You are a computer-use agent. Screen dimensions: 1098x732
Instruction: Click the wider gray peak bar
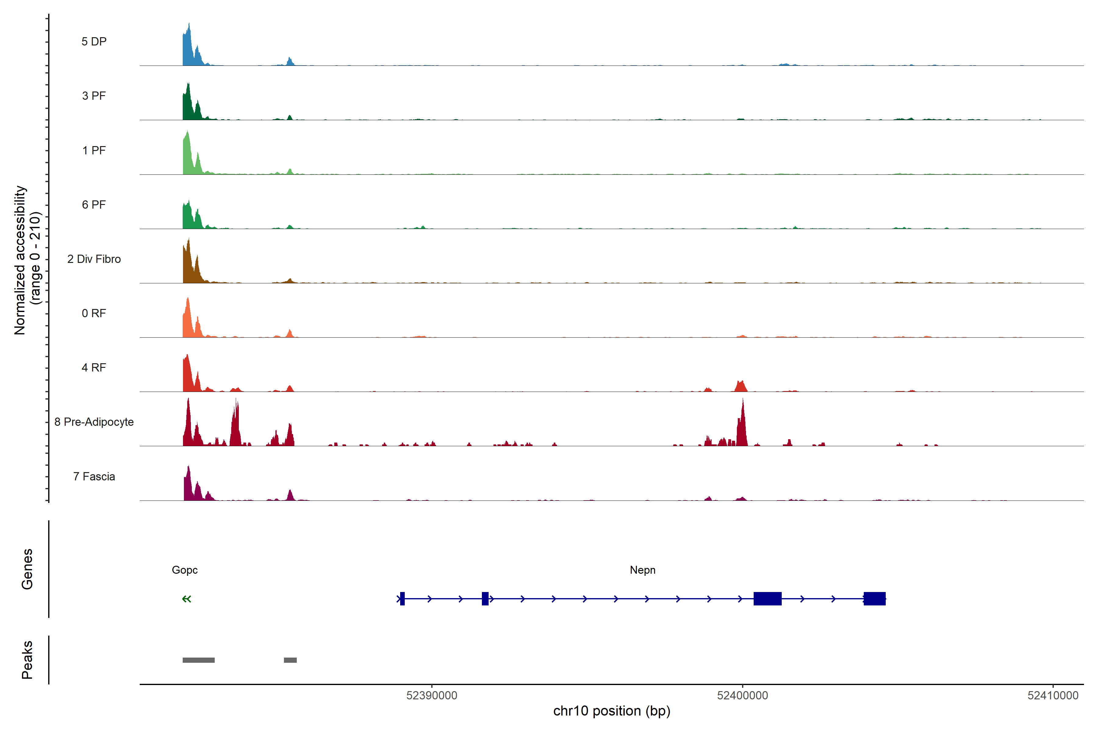click(x=199, y=660)
